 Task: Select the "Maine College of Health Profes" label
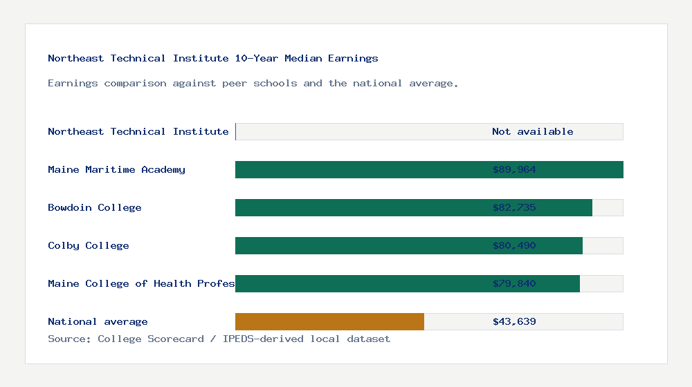pos(141,283)
